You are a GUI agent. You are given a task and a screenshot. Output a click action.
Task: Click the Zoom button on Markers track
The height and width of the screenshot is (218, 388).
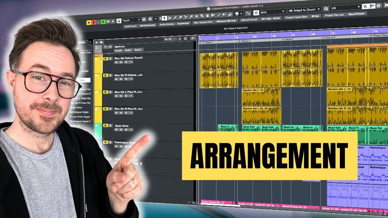point(139,50)
